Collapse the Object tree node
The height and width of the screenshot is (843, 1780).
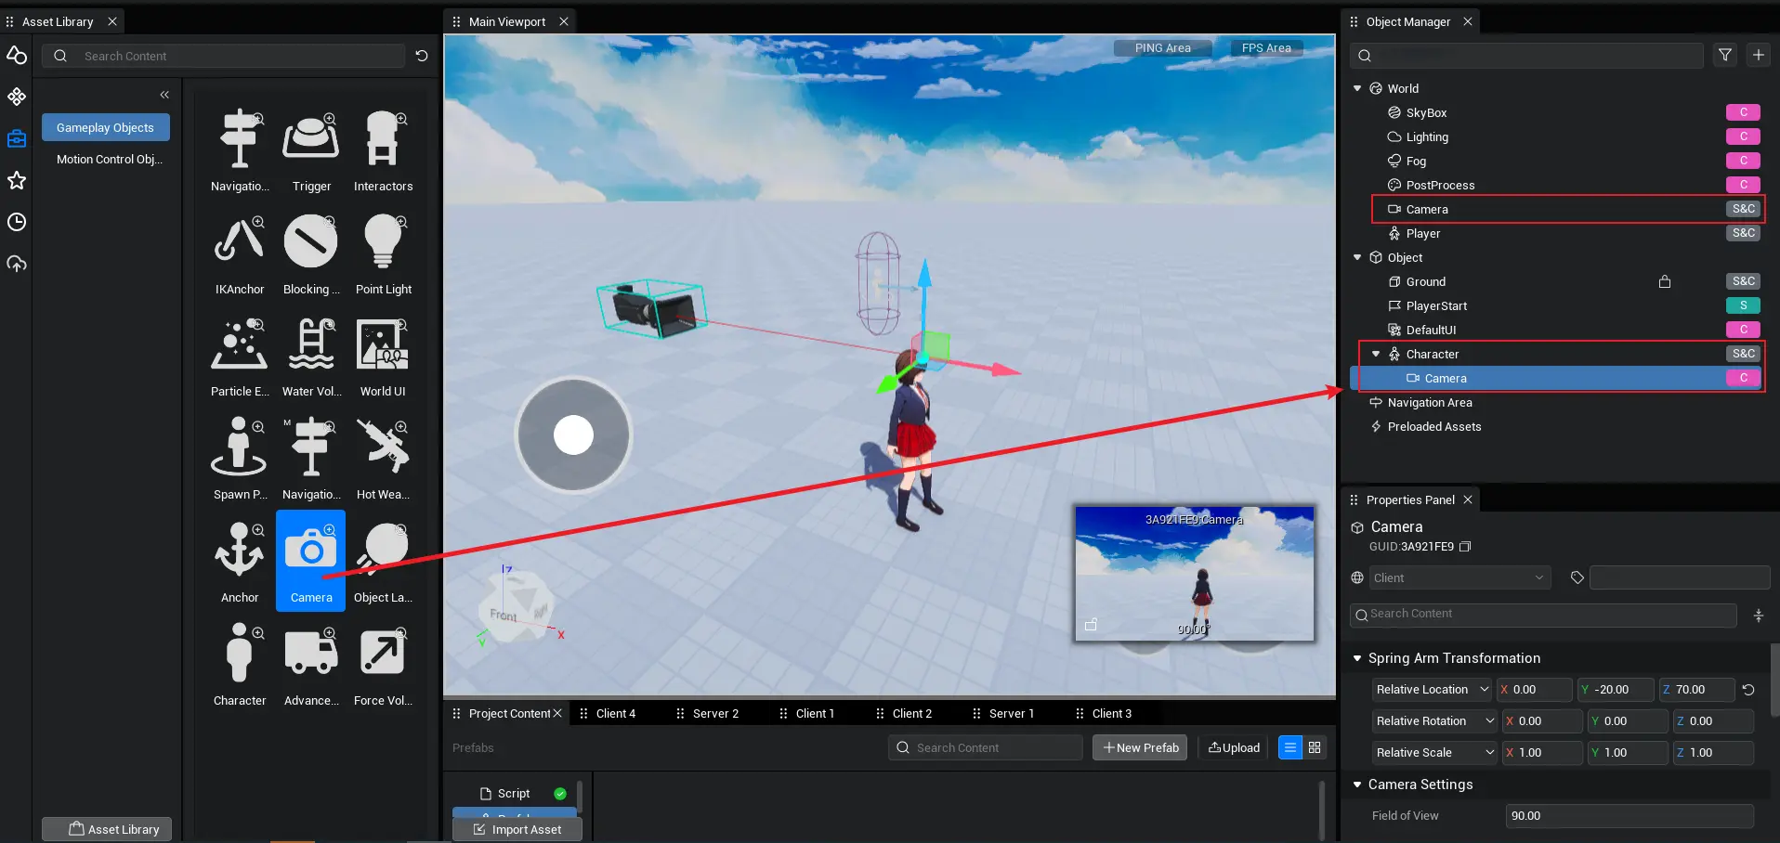1357,257
